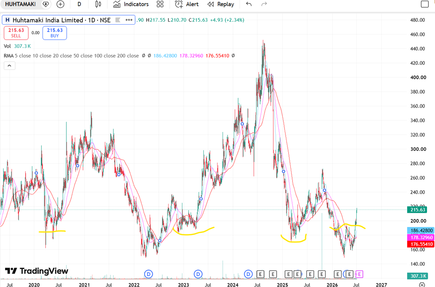Open the D time interval selector

[79, 4]
